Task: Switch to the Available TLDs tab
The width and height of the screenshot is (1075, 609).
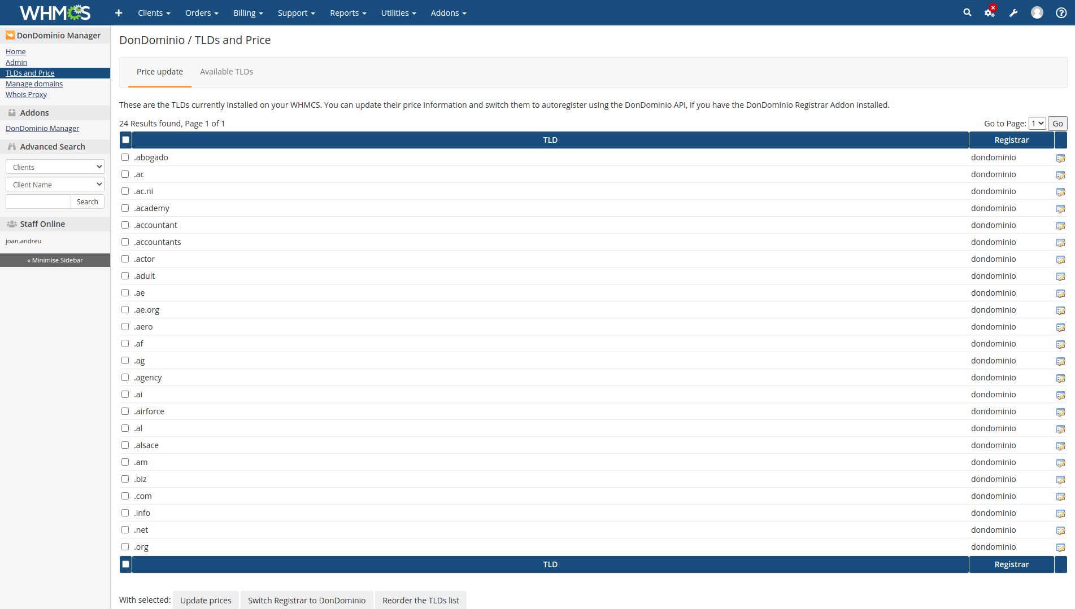Action: [x=227, y=72]
